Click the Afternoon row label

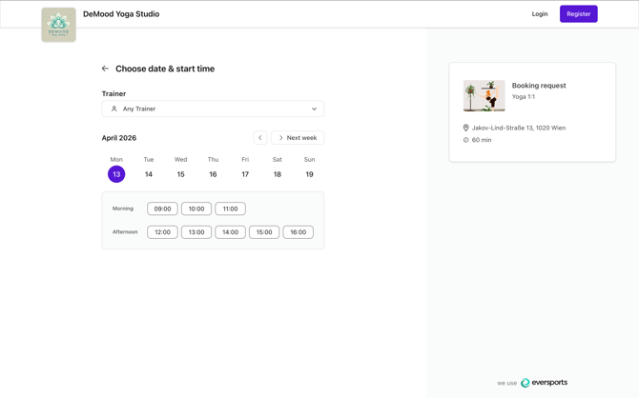tap(125, 232)
